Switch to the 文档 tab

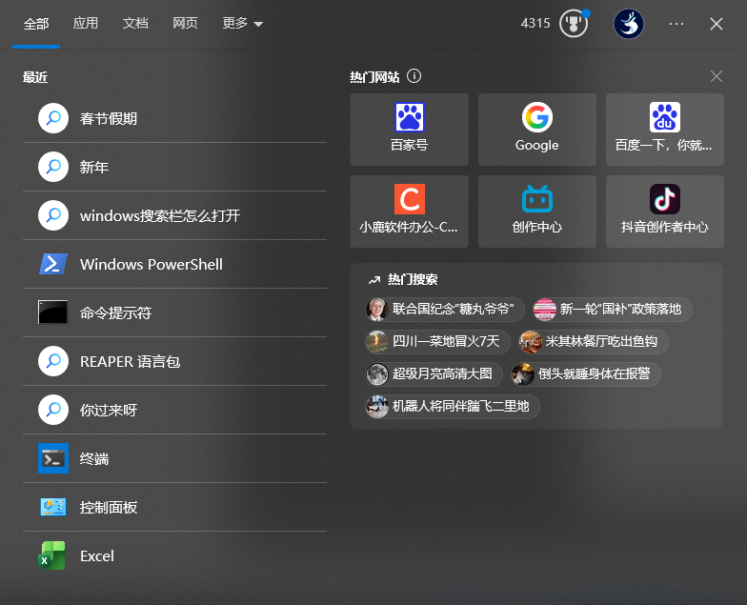(135, 23)
